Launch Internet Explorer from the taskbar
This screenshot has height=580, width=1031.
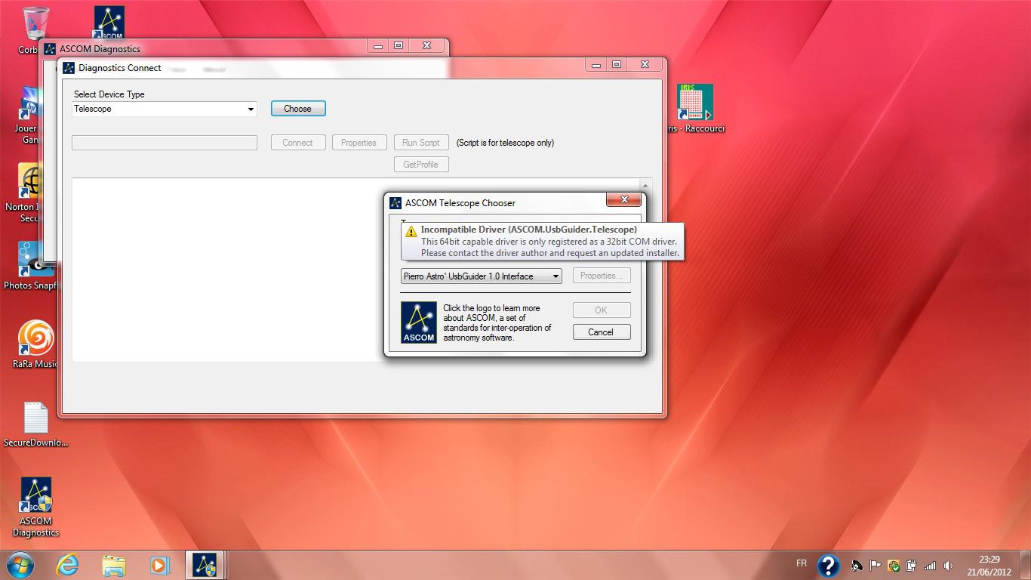(x=67, y=565)
